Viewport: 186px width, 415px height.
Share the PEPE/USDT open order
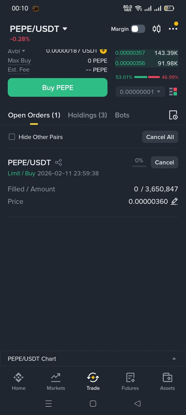(x=58, y=162)
